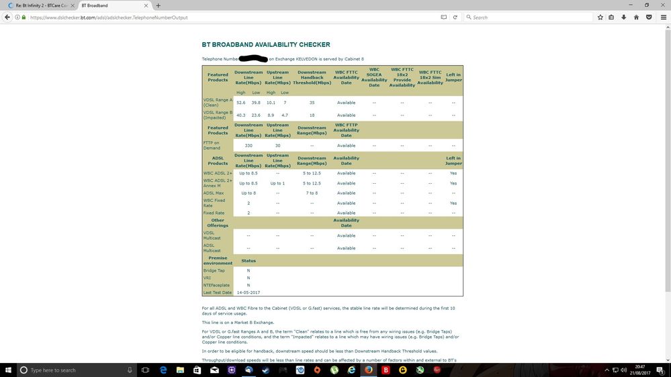Click the FTTP on Demand row label
Image resolution: width=671 pixels, height=377 pixels.
coord(212,146)
